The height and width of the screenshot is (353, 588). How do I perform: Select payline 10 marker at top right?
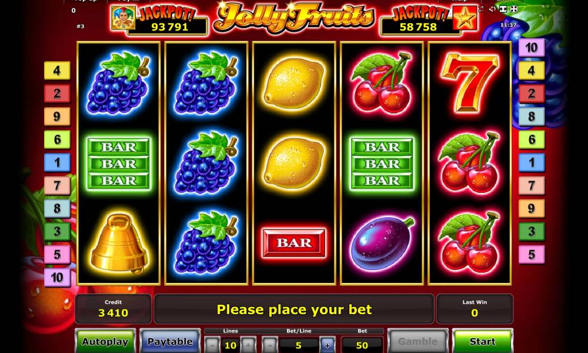pyautogui.click(x=532, y=48)
